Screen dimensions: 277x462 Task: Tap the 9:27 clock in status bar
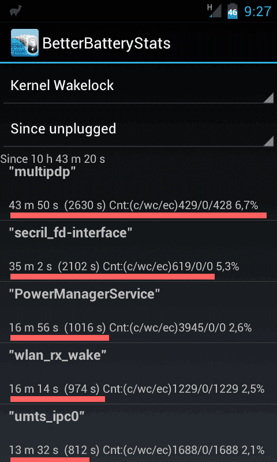(257, 12)
